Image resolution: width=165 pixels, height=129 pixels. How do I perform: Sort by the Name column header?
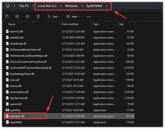tap(12, 24)
